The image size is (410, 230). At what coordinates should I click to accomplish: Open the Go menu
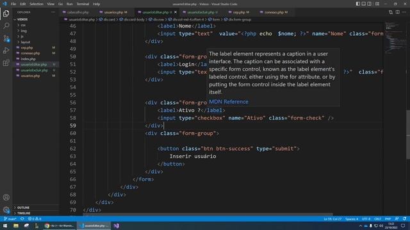point(60,4)
